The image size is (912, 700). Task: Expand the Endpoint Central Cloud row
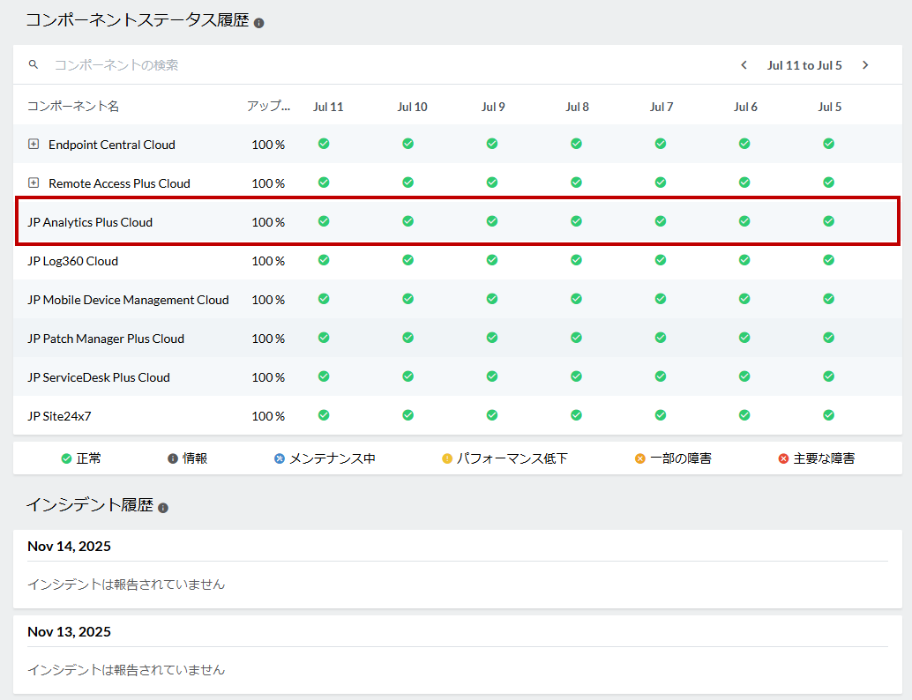pyautogui.click(x=34, y=144)
